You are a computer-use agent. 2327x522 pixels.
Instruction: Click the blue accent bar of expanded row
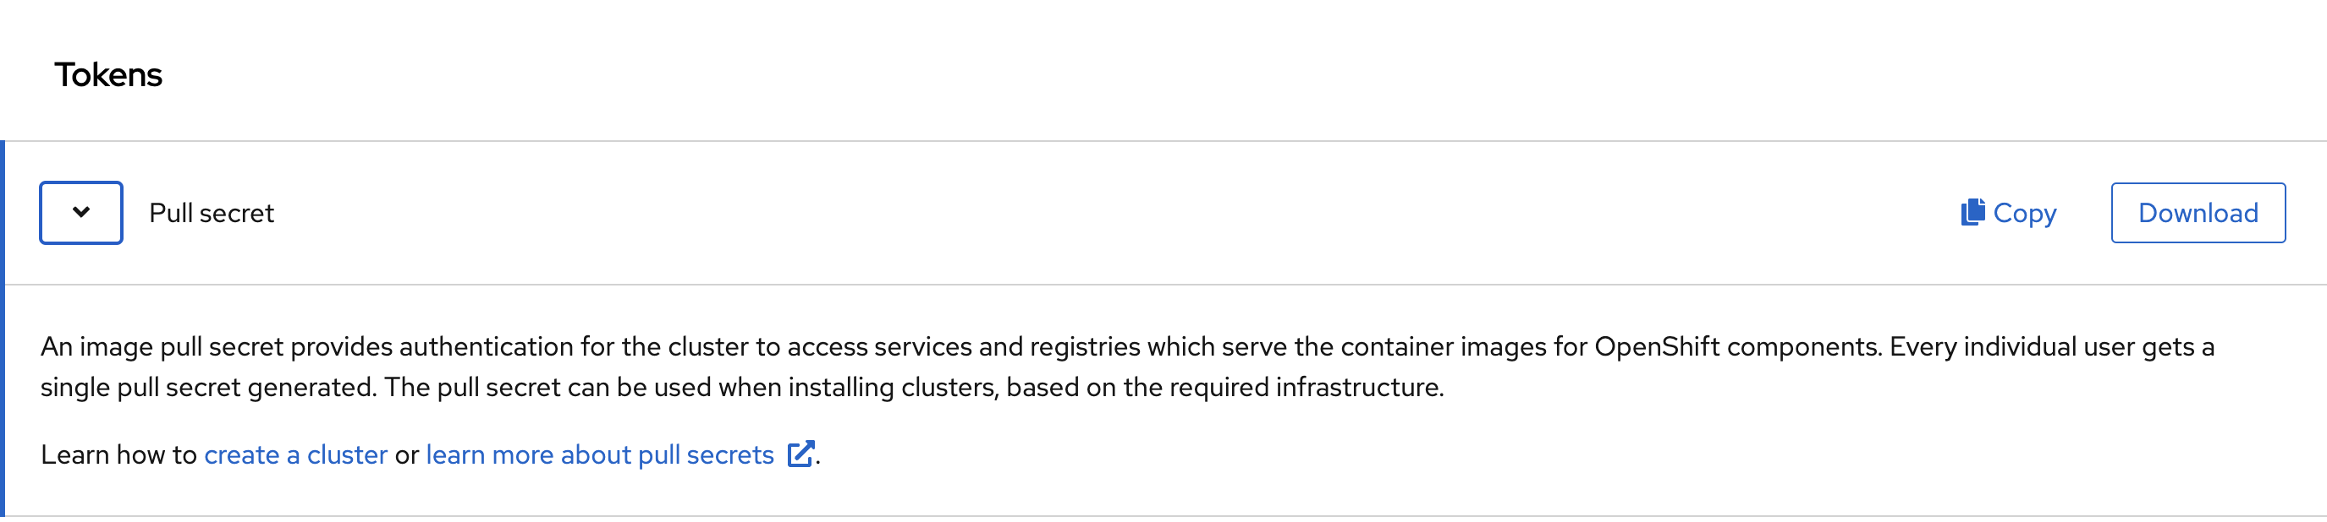[3, 329]
